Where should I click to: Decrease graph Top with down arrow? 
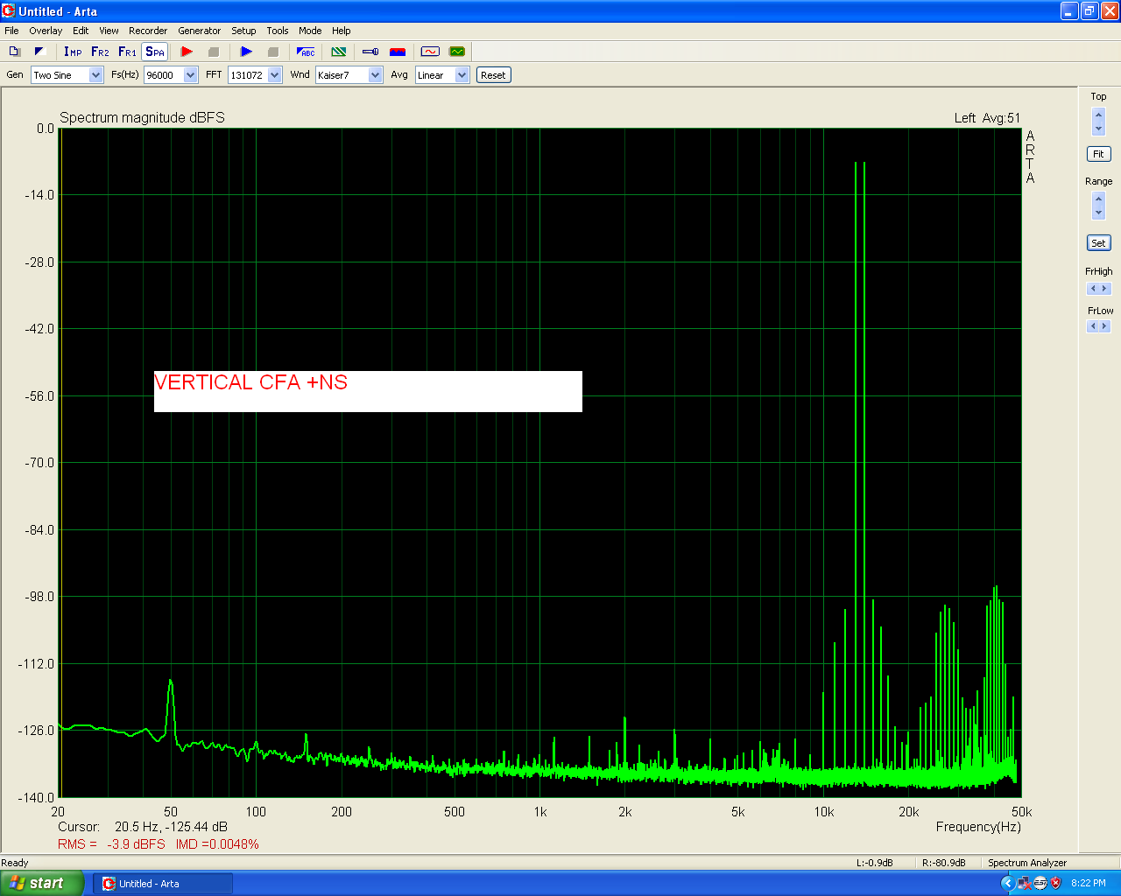pyautogui.click(x=1098, y=129)
